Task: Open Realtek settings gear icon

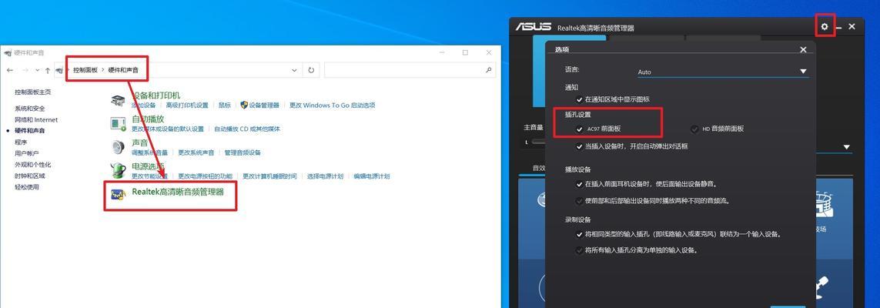Action: click(825, 26)
